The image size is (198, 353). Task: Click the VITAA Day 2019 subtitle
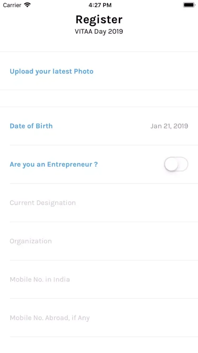pyautogui.click(x=99, y=31)
